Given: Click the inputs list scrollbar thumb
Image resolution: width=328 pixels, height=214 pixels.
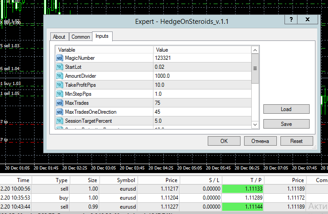Looking at the screenshot, I should (x=255, y=68).
